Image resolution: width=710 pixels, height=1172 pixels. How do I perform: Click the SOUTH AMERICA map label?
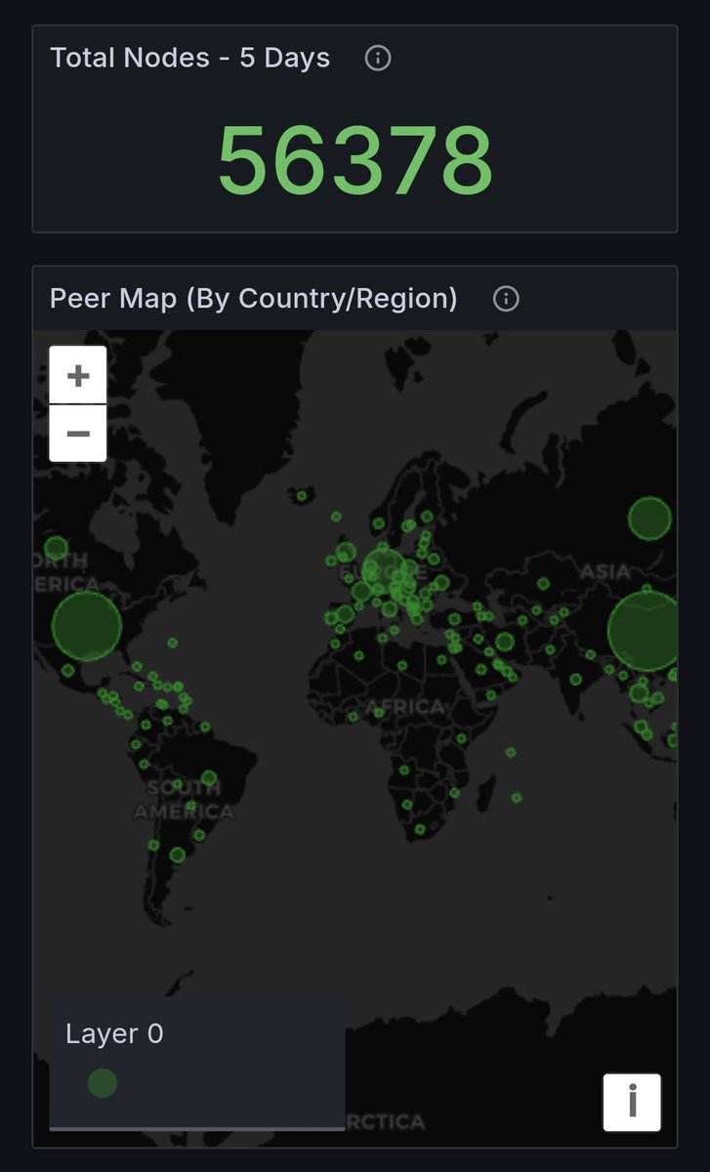pyautogui.click(x=185, y=800)
